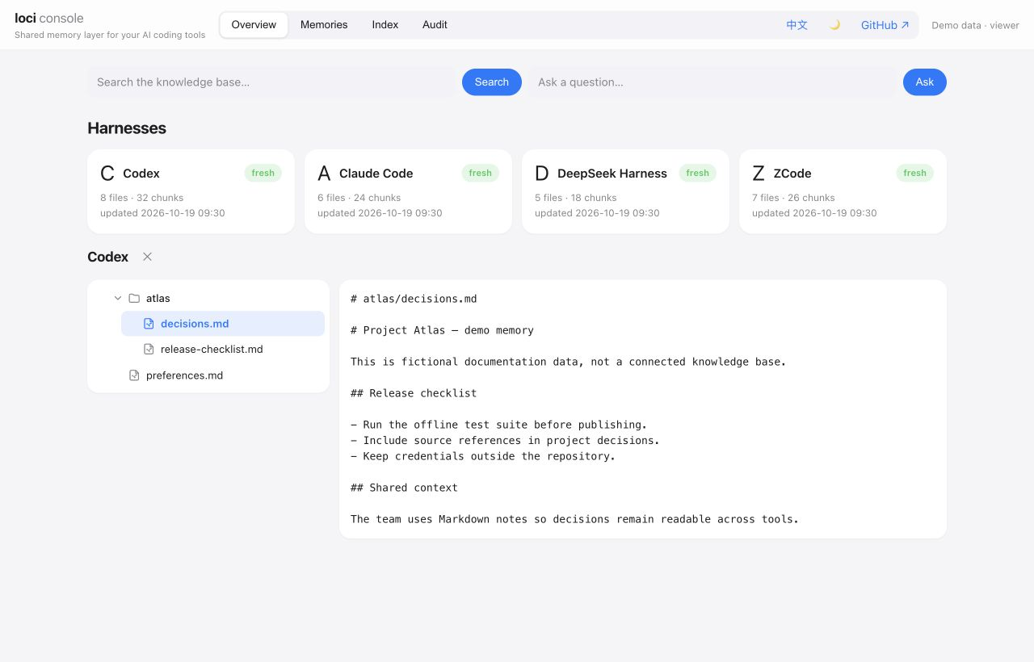
Task: Click the decisions.md file icon
Action: (149, 324)
